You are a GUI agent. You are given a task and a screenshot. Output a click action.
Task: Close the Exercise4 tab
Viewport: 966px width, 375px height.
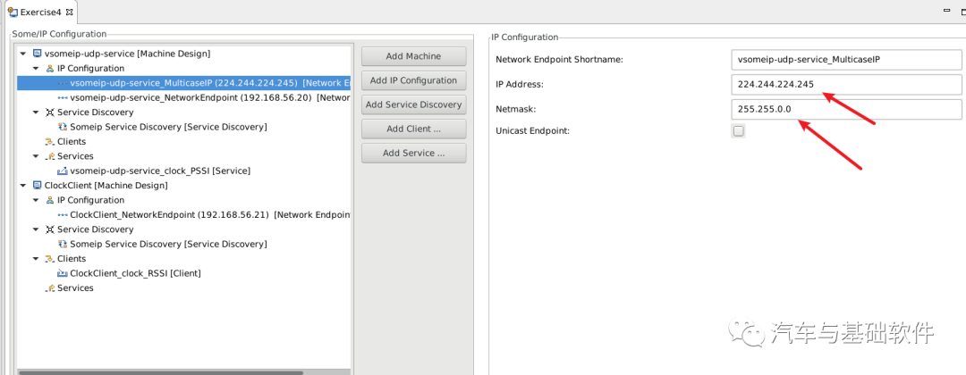click(x=69, y=12)
